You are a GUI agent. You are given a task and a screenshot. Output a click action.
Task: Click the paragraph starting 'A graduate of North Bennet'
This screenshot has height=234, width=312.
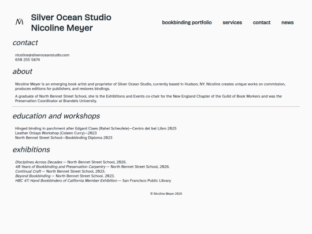[x=148, y=98]
